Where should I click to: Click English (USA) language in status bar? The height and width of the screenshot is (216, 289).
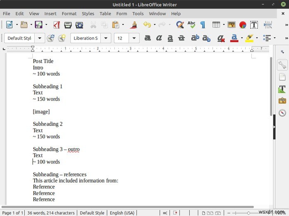pos(122,213)
